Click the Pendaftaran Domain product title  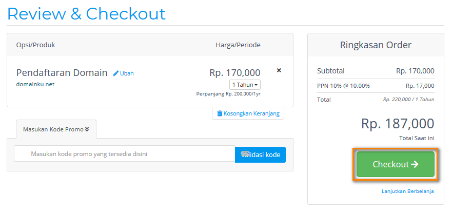[62, 72]
